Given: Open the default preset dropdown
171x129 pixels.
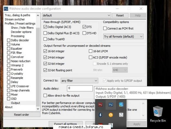Looking at the screenshot, I should [x=77, y=15].
